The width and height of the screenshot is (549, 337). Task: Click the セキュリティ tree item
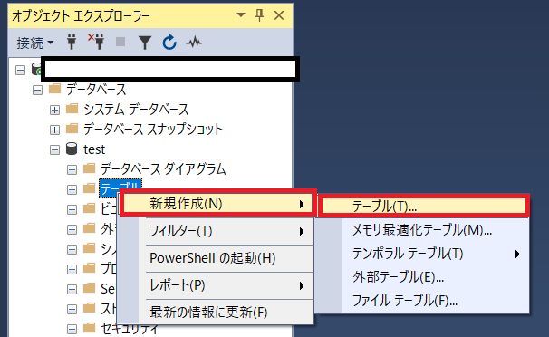[x=130, y=329]
